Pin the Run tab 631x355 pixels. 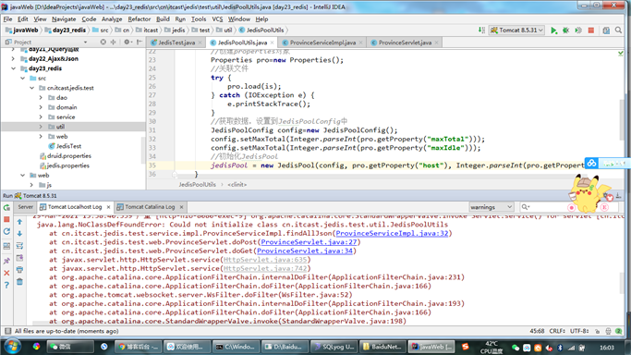tap(6, 261)
